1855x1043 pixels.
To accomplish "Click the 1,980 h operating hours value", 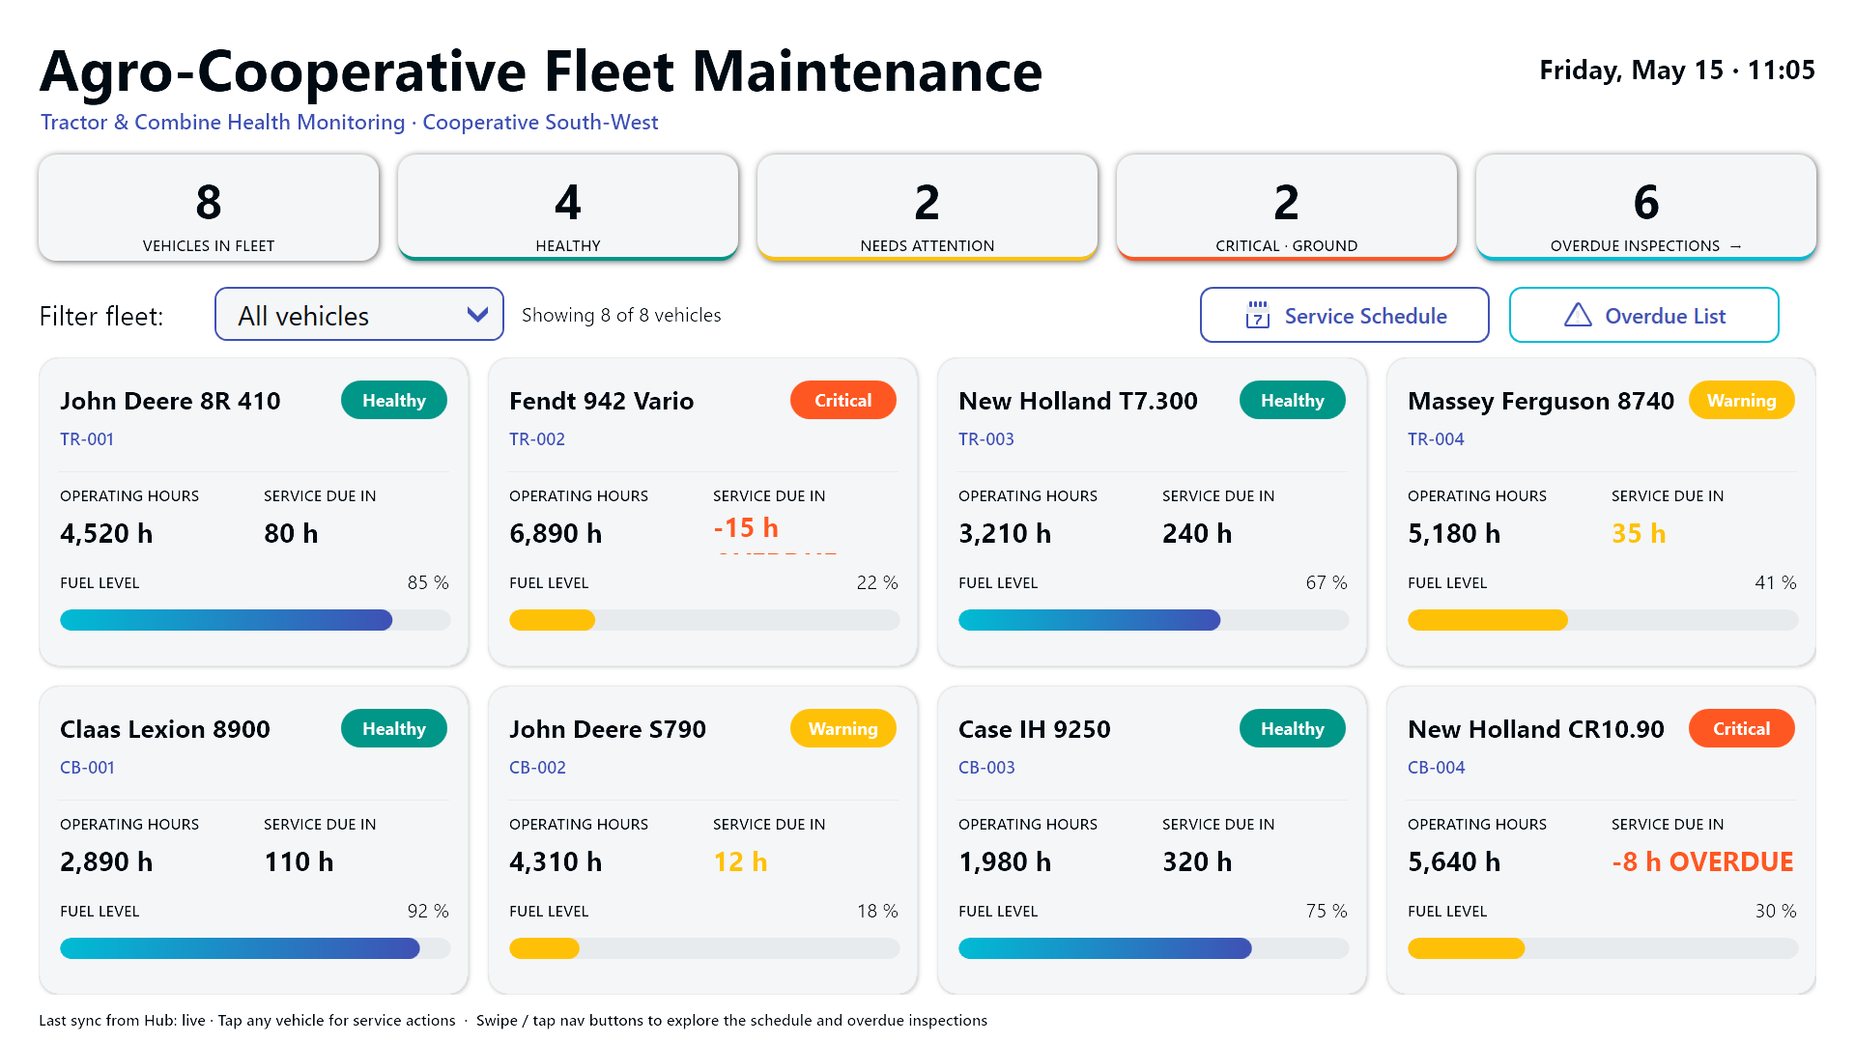I will [1005, 862].
